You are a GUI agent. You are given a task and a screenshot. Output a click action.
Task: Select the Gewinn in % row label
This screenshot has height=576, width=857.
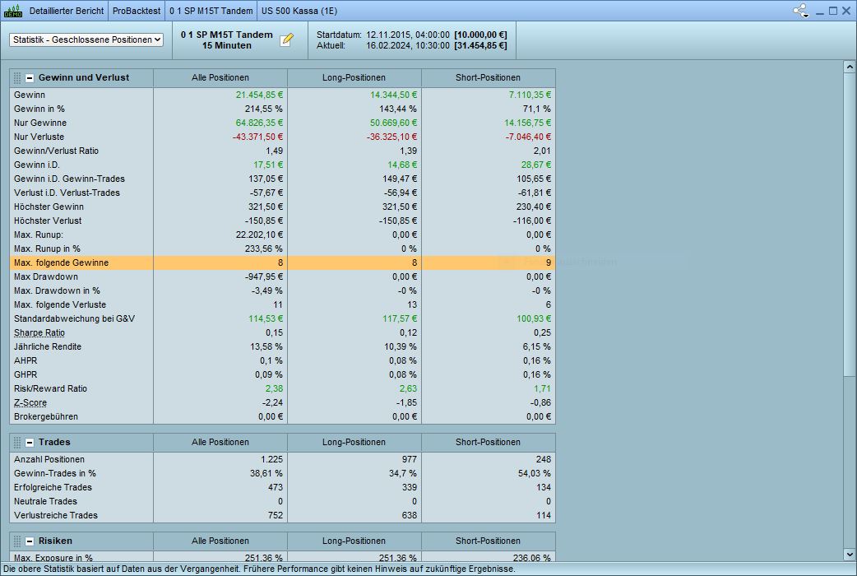tap(39, 109)
